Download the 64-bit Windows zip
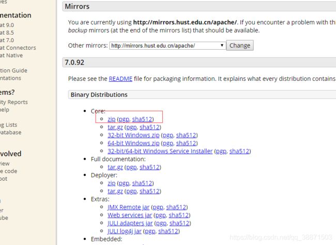The height and width of the screenshot is (245, 336). click(133, 143)
